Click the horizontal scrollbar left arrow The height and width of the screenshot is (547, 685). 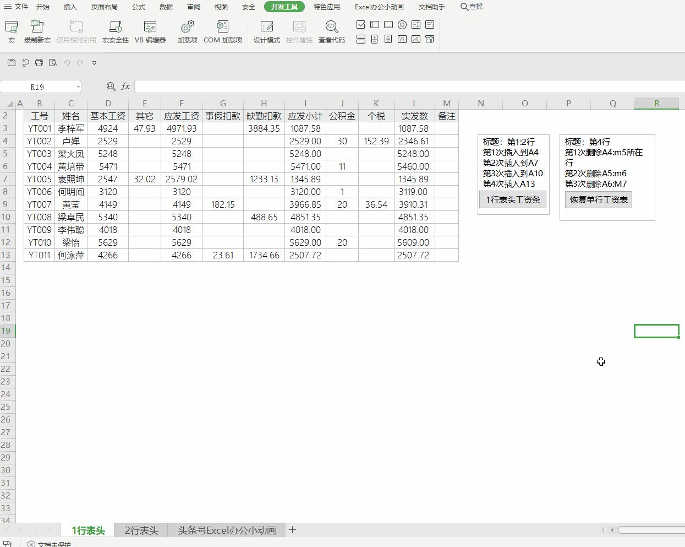point(611,530)
